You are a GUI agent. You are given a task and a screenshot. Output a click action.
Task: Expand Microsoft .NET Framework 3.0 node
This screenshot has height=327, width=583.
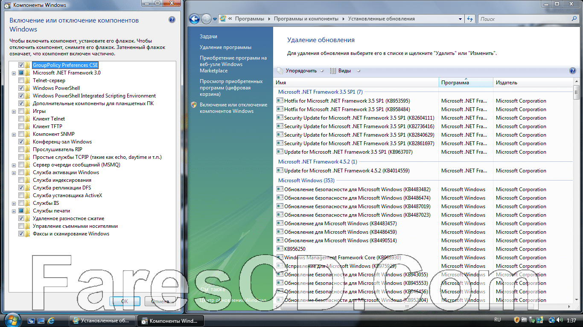point(14,73)
